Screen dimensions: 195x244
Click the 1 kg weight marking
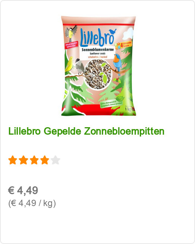coord(128,109)
